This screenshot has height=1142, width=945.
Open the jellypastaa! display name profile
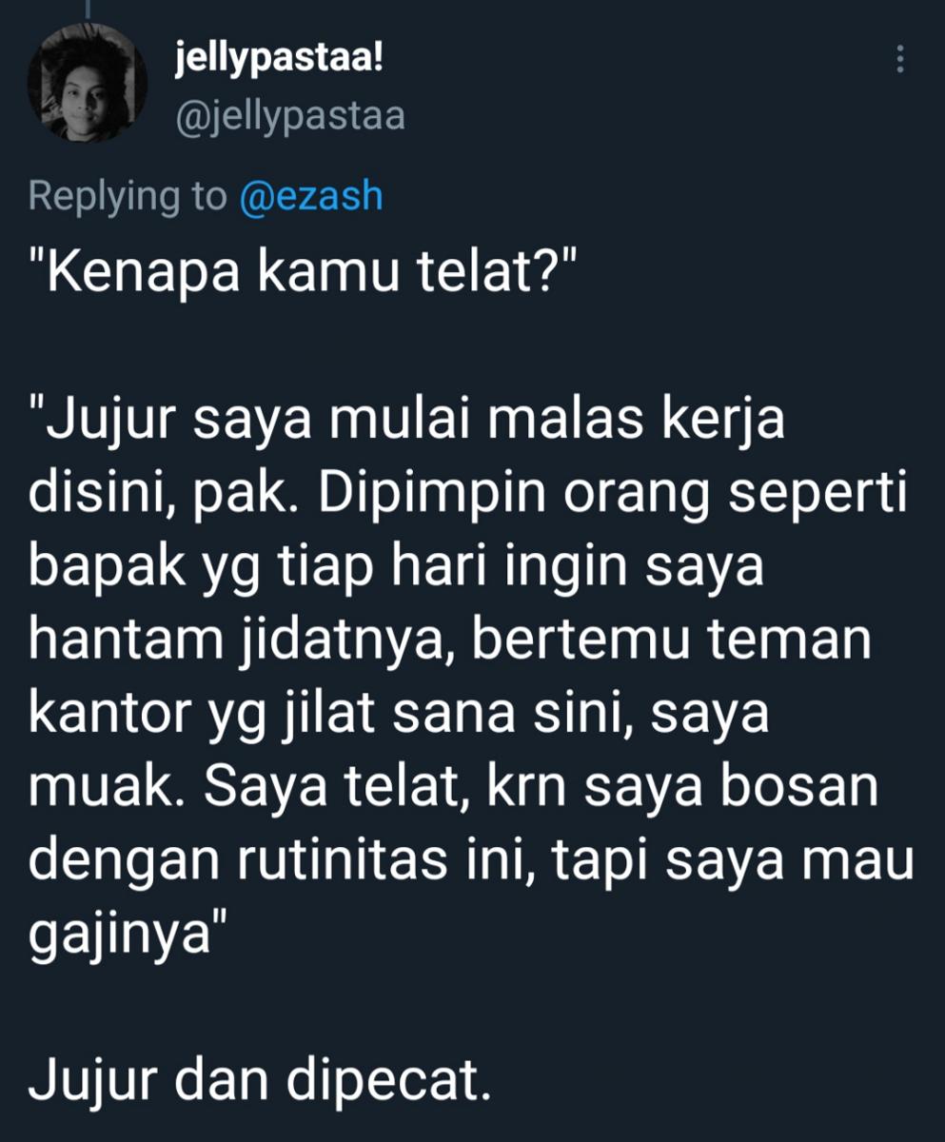[281, 62]
